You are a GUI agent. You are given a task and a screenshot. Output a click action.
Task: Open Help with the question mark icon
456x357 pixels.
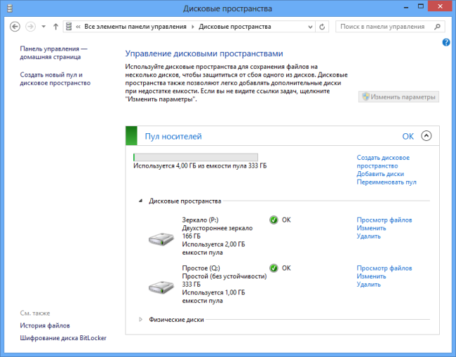coord(446,43)
